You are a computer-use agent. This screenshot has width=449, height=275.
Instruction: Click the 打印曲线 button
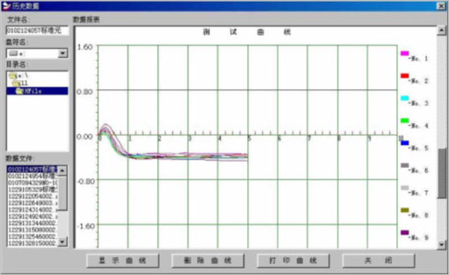(x=293, y=260)
